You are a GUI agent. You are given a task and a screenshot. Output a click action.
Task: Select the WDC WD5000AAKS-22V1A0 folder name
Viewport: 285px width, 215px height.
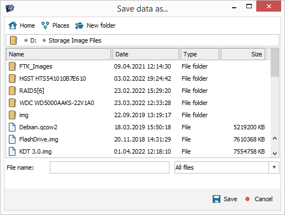click(57, 103)
